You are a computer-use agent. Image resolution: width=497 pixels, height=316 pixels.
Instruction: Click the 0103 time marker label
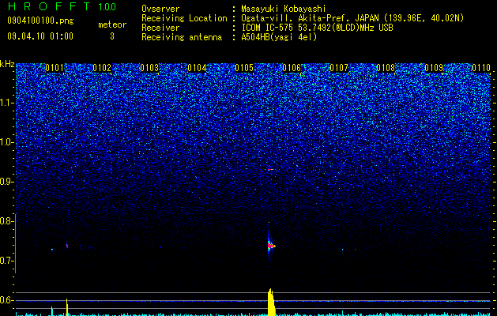point(149,68)
